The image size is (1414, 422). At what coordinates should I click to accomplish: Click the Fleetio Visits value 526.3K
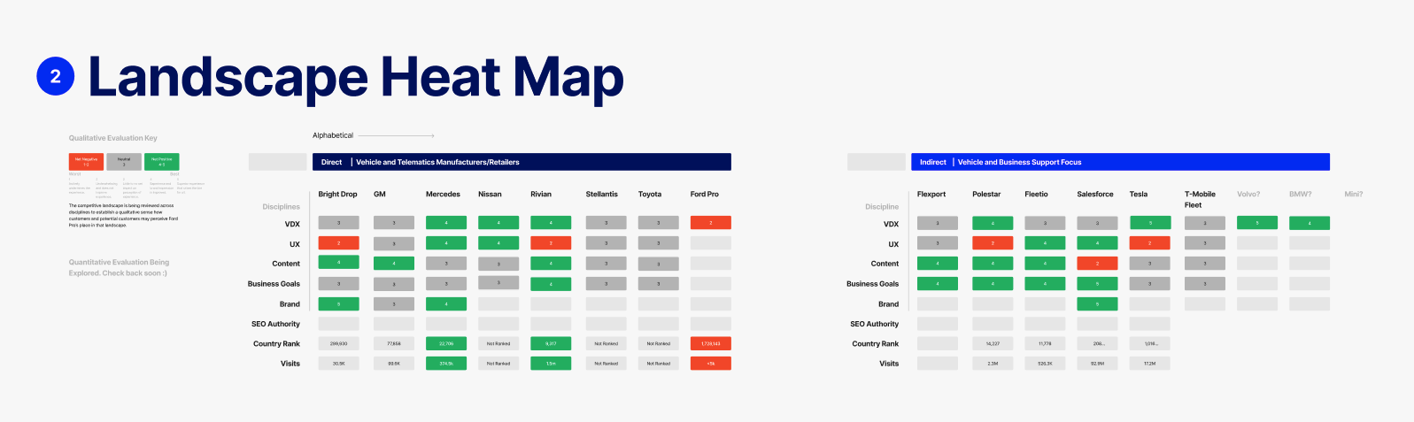pyautogui.click(x=1045, y=363)
